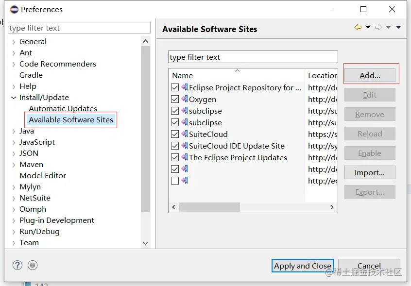
Task: Select the Mylyn preference entry
Action: click(x=30, y=187)
